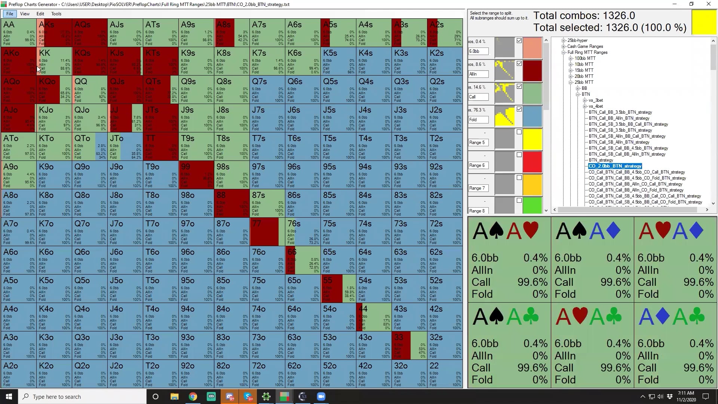Open the View menu

coord(25,14)
